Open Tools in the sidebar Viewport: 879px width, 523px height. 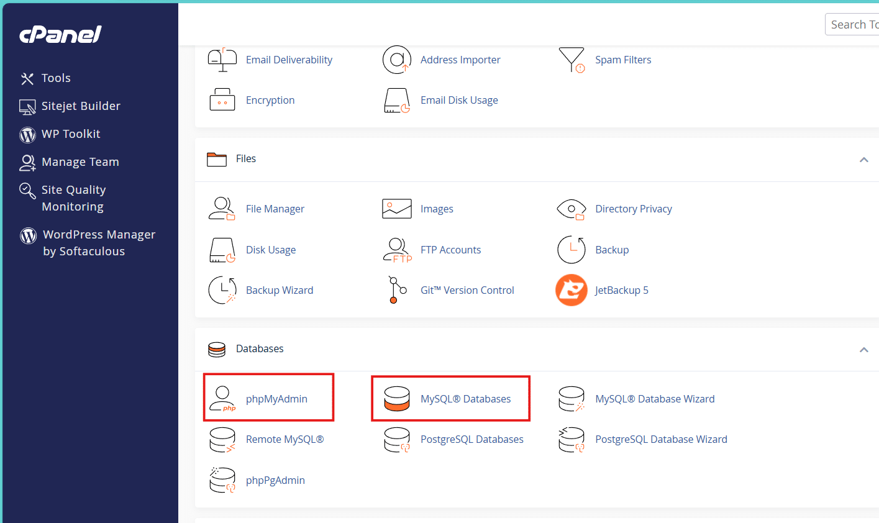(56, 78)
